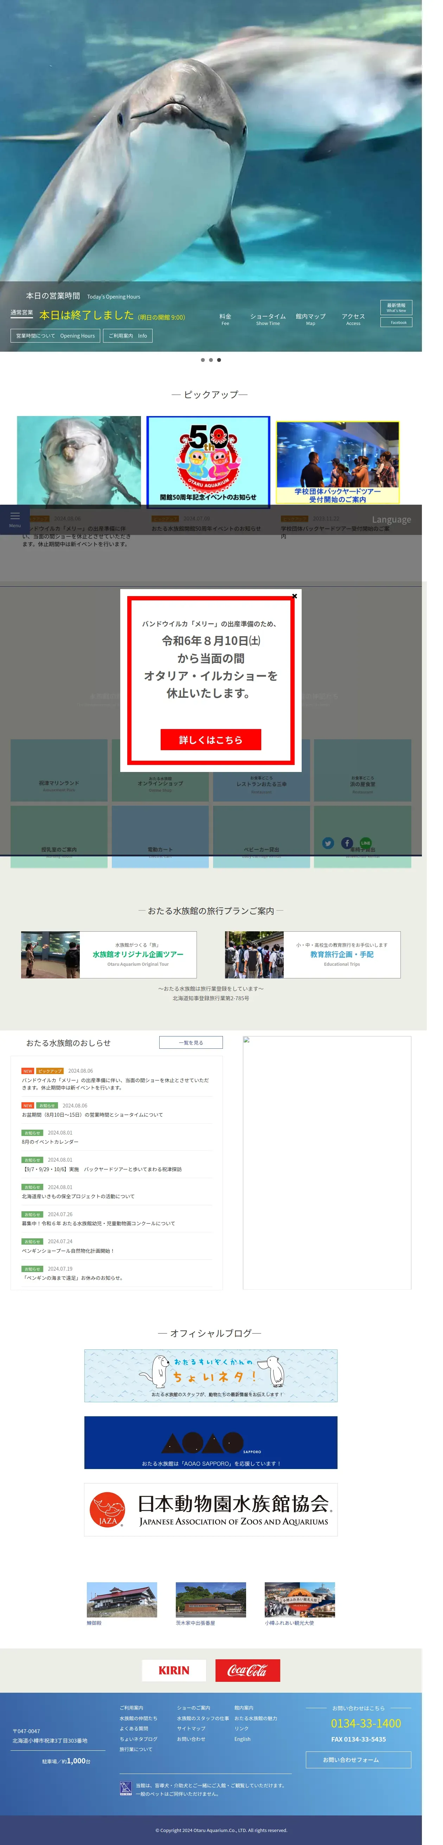Image resolution: width=443 pixels, height=1845 pixels.
Task: Click the red 詳しくはこちら button in popup
Action: tap(210, 739)
